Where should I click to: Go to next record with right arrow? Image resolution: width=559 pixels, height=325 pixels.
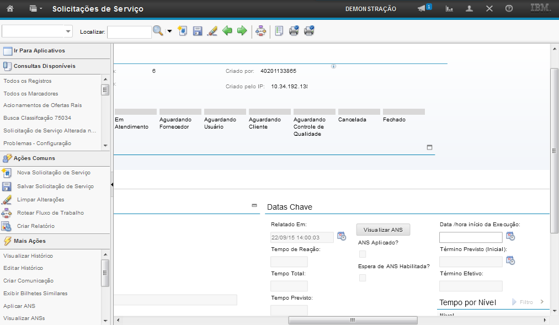click(241, 31)
